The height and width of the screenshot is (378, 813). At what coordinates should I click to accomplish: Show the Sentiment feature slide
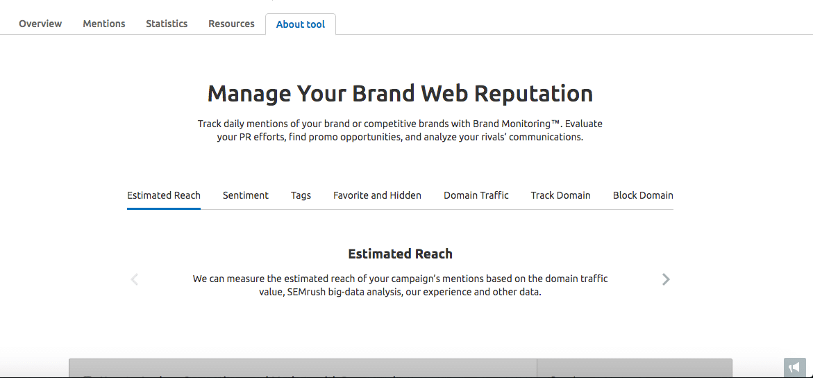[246, 195]
